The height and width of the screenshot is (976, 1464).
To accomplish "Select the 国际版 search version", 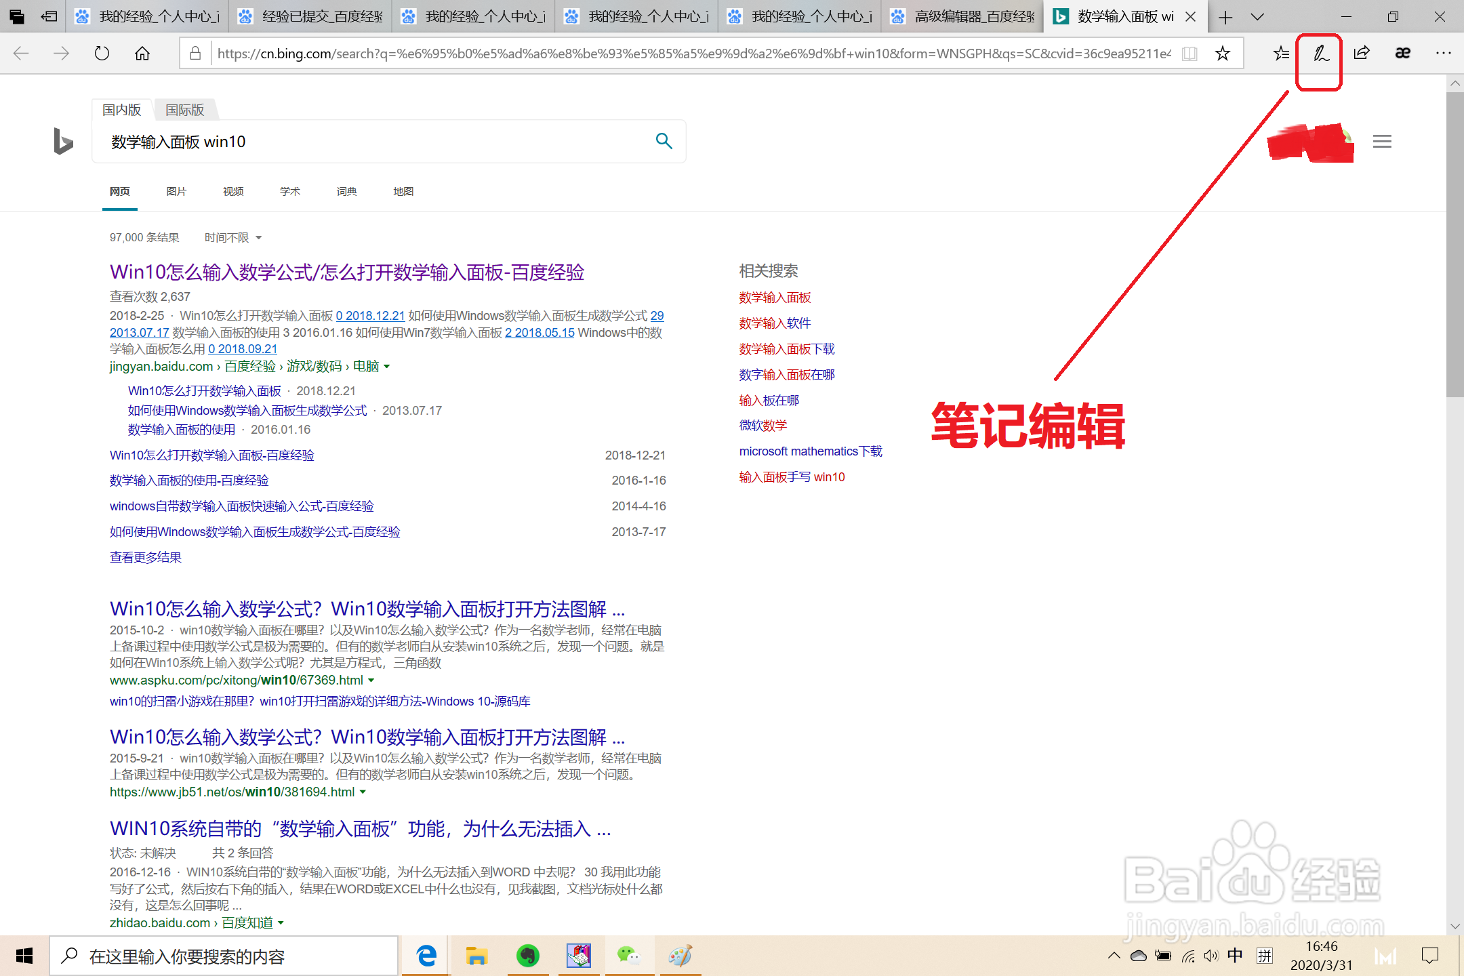I will pyautogui.click(x=185, y=110).
